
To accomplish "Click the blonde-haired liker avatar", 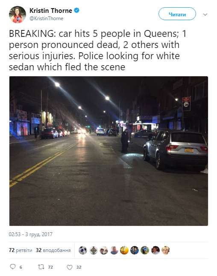I will [x=166, y=250].
